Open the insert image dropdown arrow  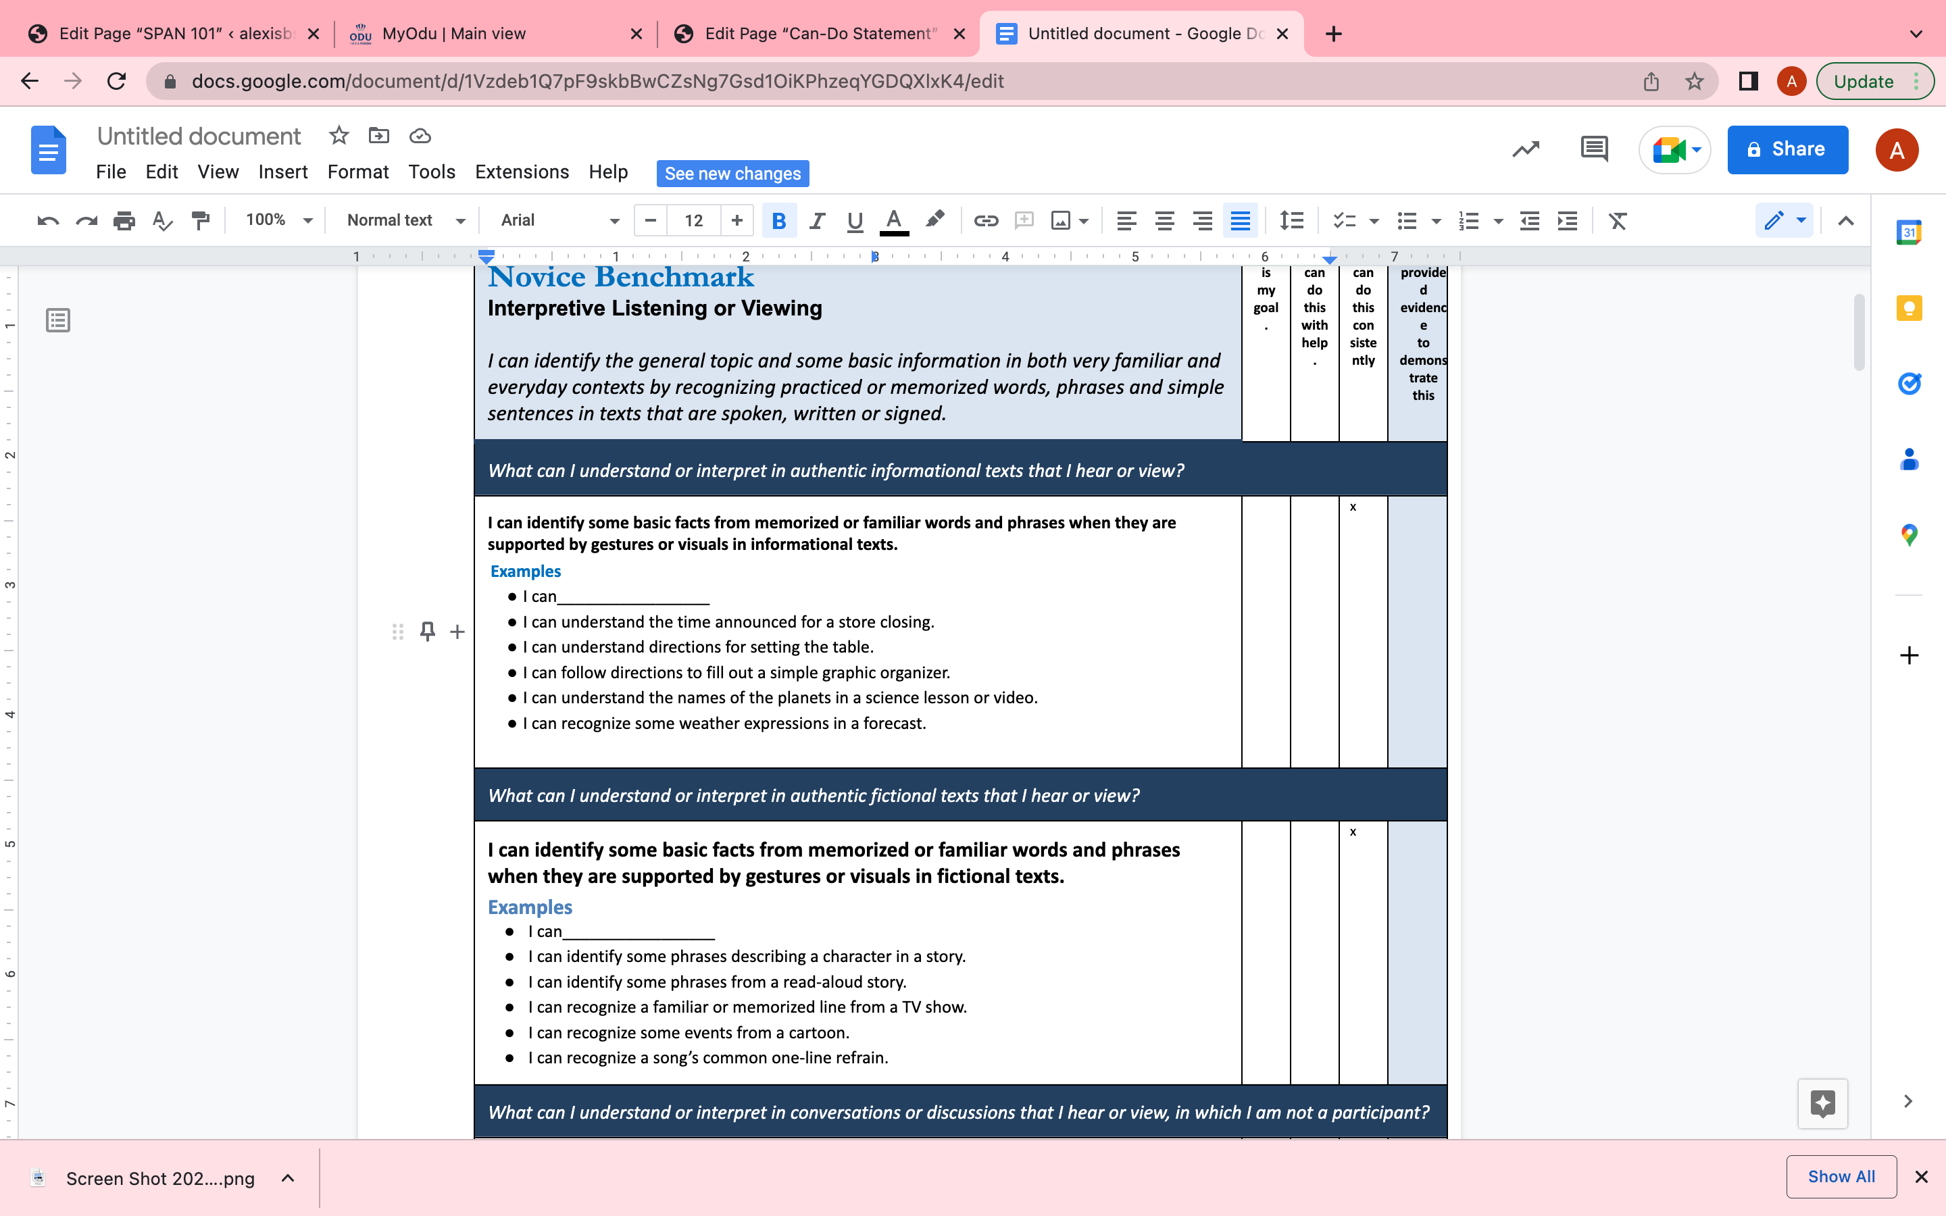(1084, 221)
